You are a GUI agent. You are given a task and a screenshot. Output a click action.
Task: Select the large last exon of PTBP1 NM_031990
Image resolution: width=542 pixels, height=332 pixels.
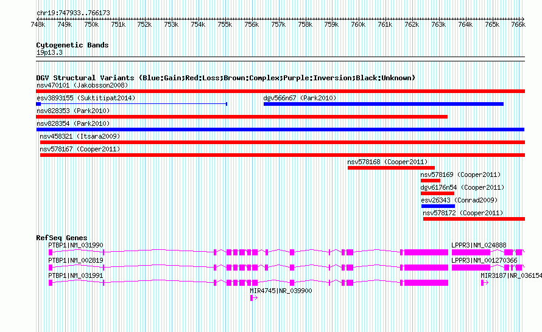pos(426,252)
